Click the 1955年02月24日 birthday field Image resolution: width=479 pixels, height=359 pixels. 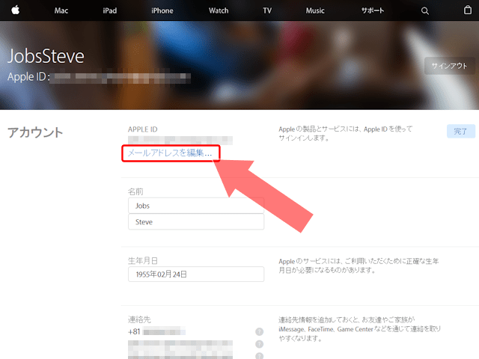[196, 274]
